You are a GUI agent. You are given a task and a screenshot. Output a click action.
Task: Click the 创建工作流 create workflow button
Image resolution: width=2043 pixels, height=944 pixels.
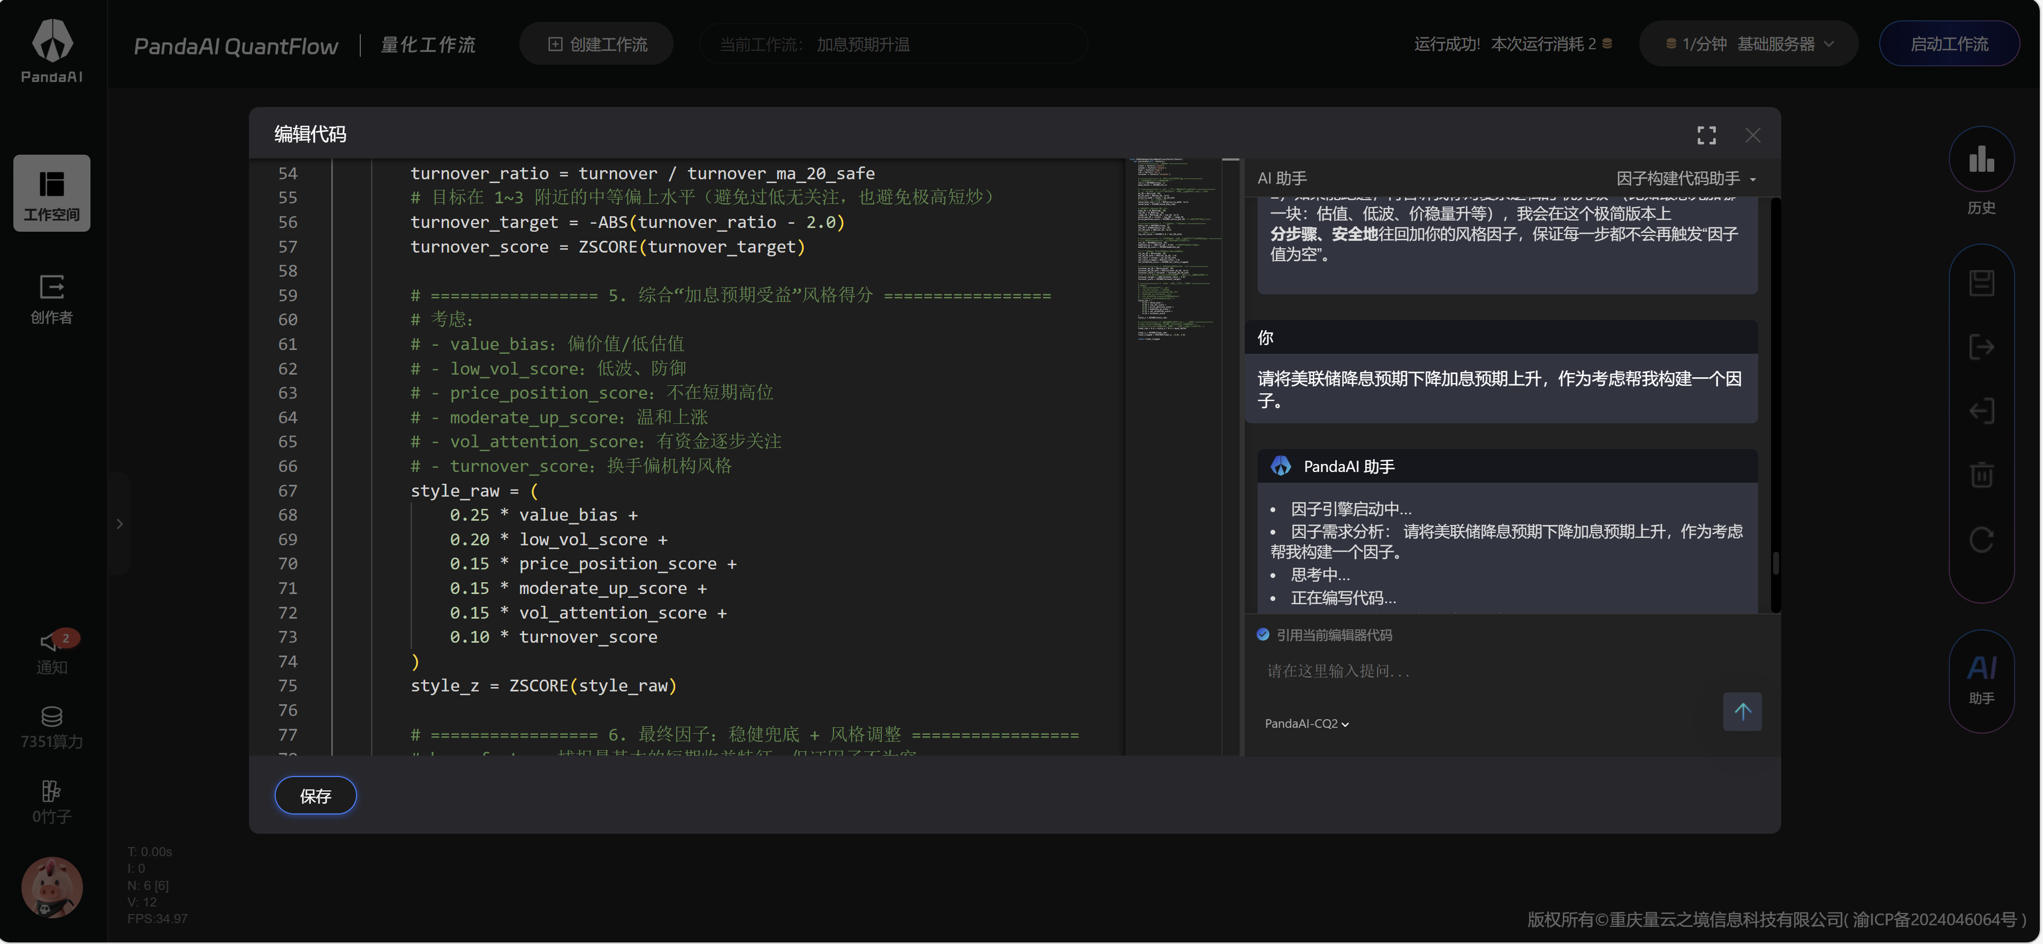coord(596,43)
